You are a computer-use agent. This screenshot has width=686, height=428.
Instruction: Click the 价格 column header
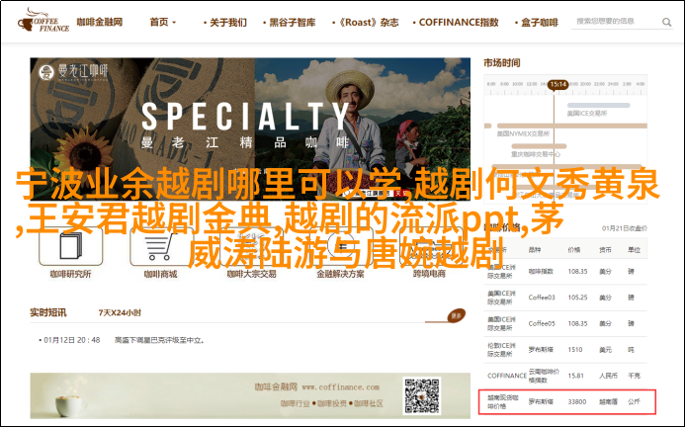pyautogui.click(x=574, y=250)
